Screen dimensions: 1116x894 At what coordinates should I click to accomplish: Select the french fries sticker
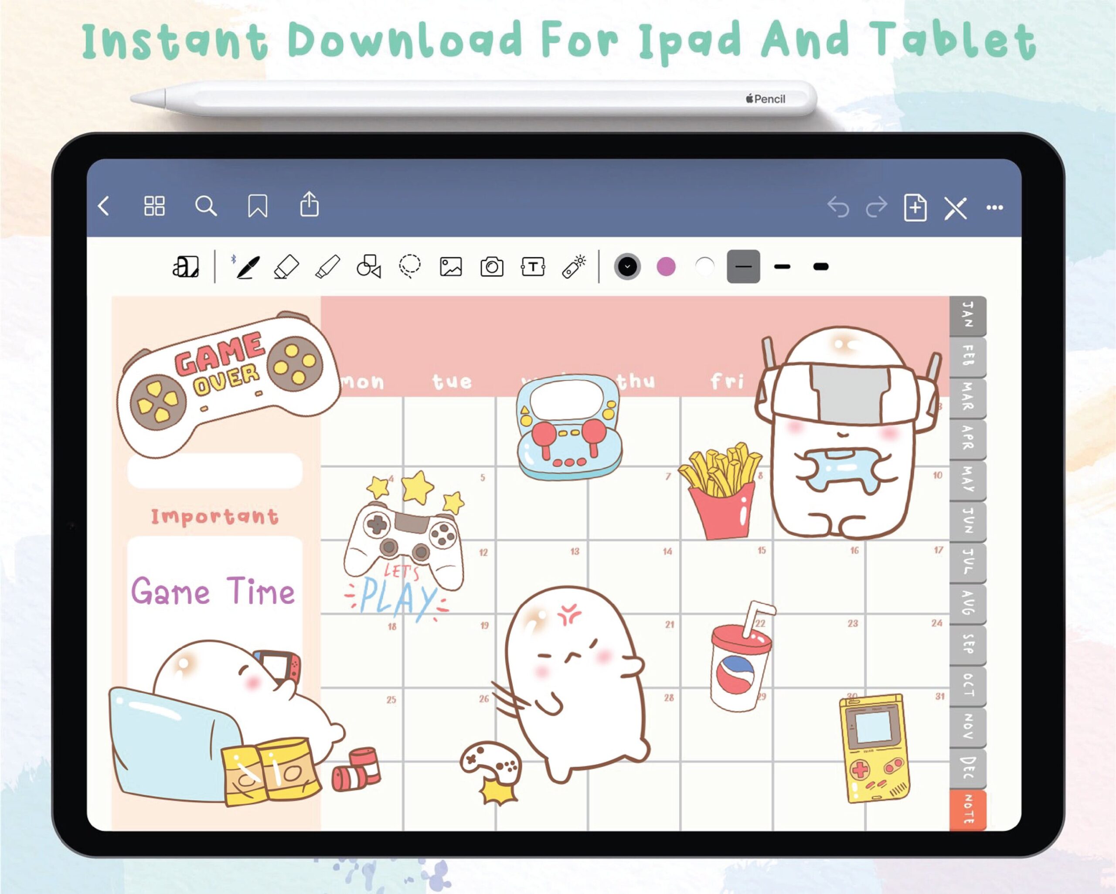pos(720,491)
